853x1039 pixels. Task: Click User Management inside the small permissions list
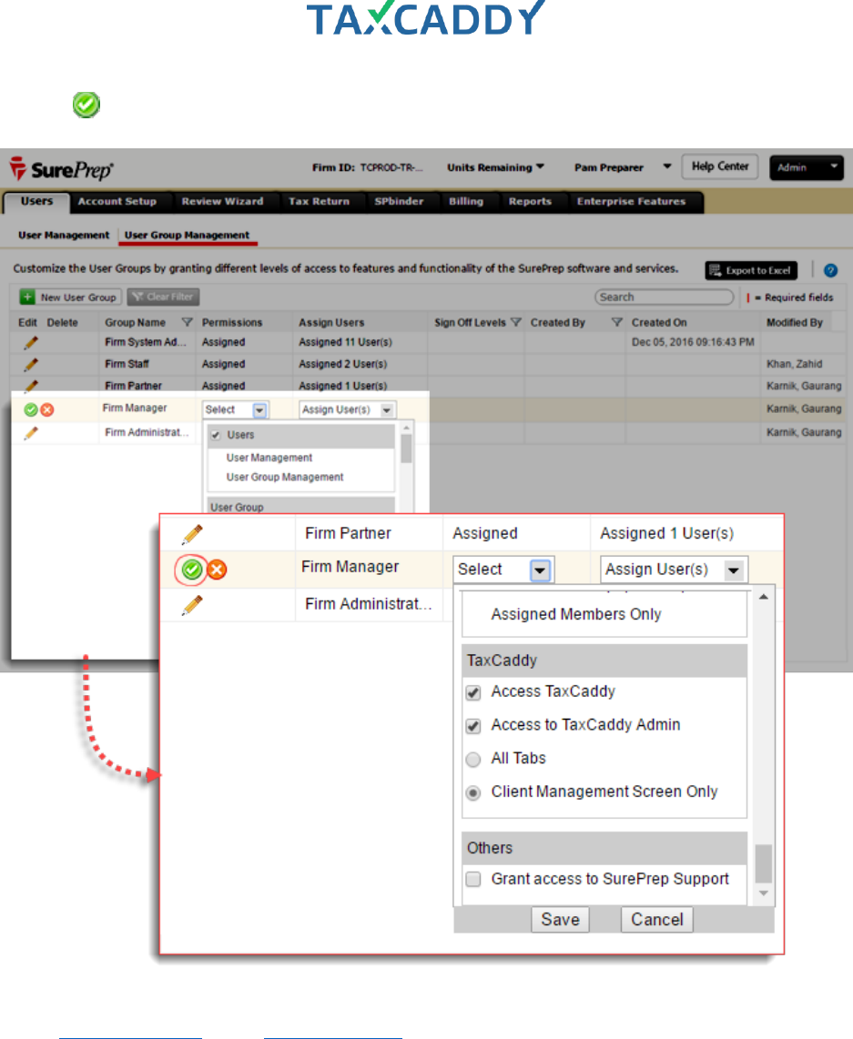(269, 458)
